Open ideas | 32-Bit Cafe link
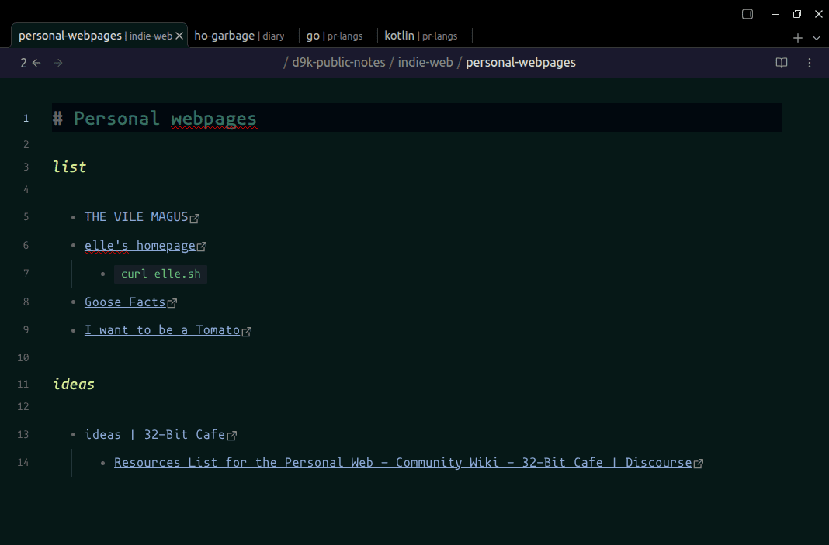The width and height of the screenshot is (829, 545). click(x=155, y=435)
